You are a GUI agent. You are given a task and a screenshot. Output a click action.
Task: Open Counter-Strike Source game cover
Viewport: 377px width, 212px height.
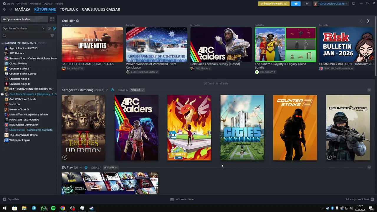(348, 128)
